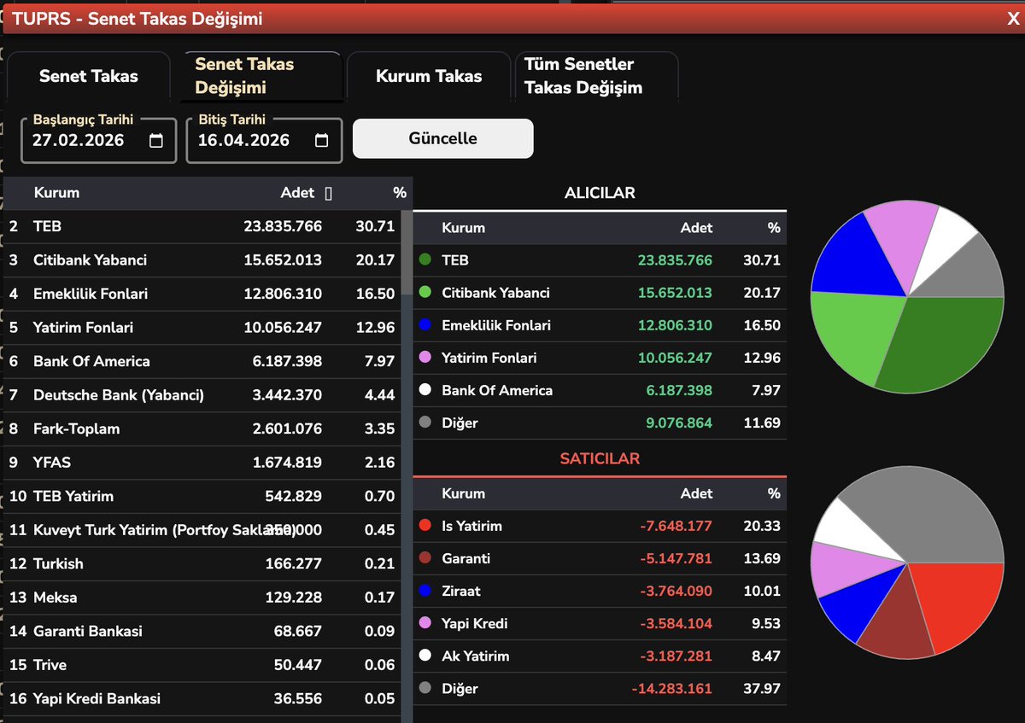
Task: Click the Güncelle button
Action: 443,138
